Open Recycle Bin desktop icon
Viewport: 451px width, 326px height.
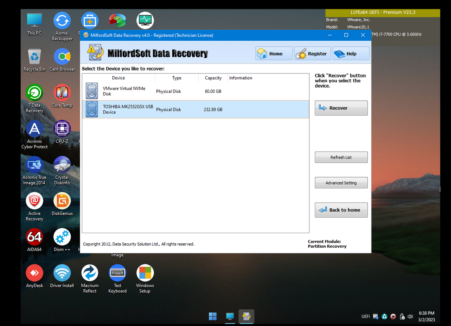[34, 60]
